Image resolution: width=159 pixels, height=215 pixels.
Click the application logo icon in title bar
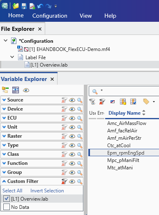[x=5, y=6]
